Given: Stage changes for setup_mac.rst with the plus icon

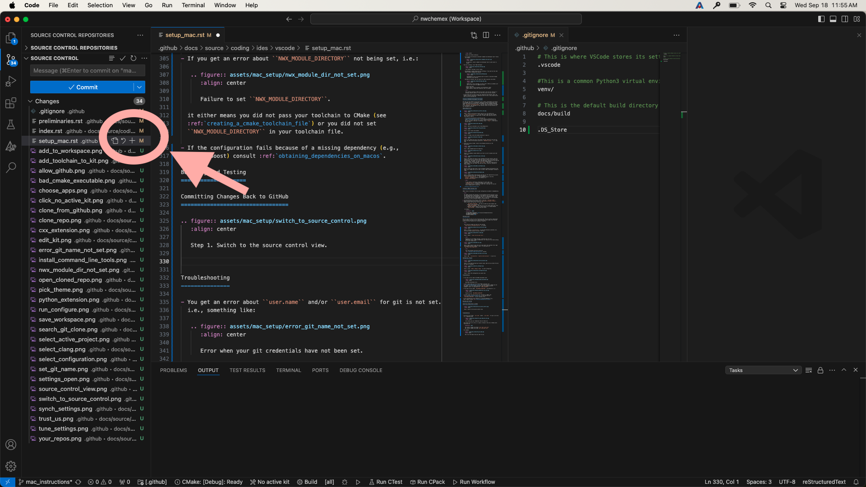Looking at the screenshot, I should [132, 141].
